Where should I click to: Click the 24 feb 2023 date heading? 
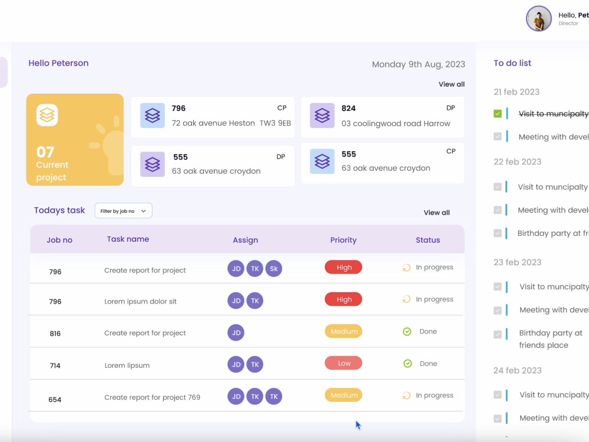(517, 370)
